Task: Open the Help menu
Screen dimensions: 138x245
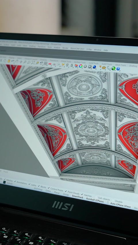Action: tap(106, 50)
